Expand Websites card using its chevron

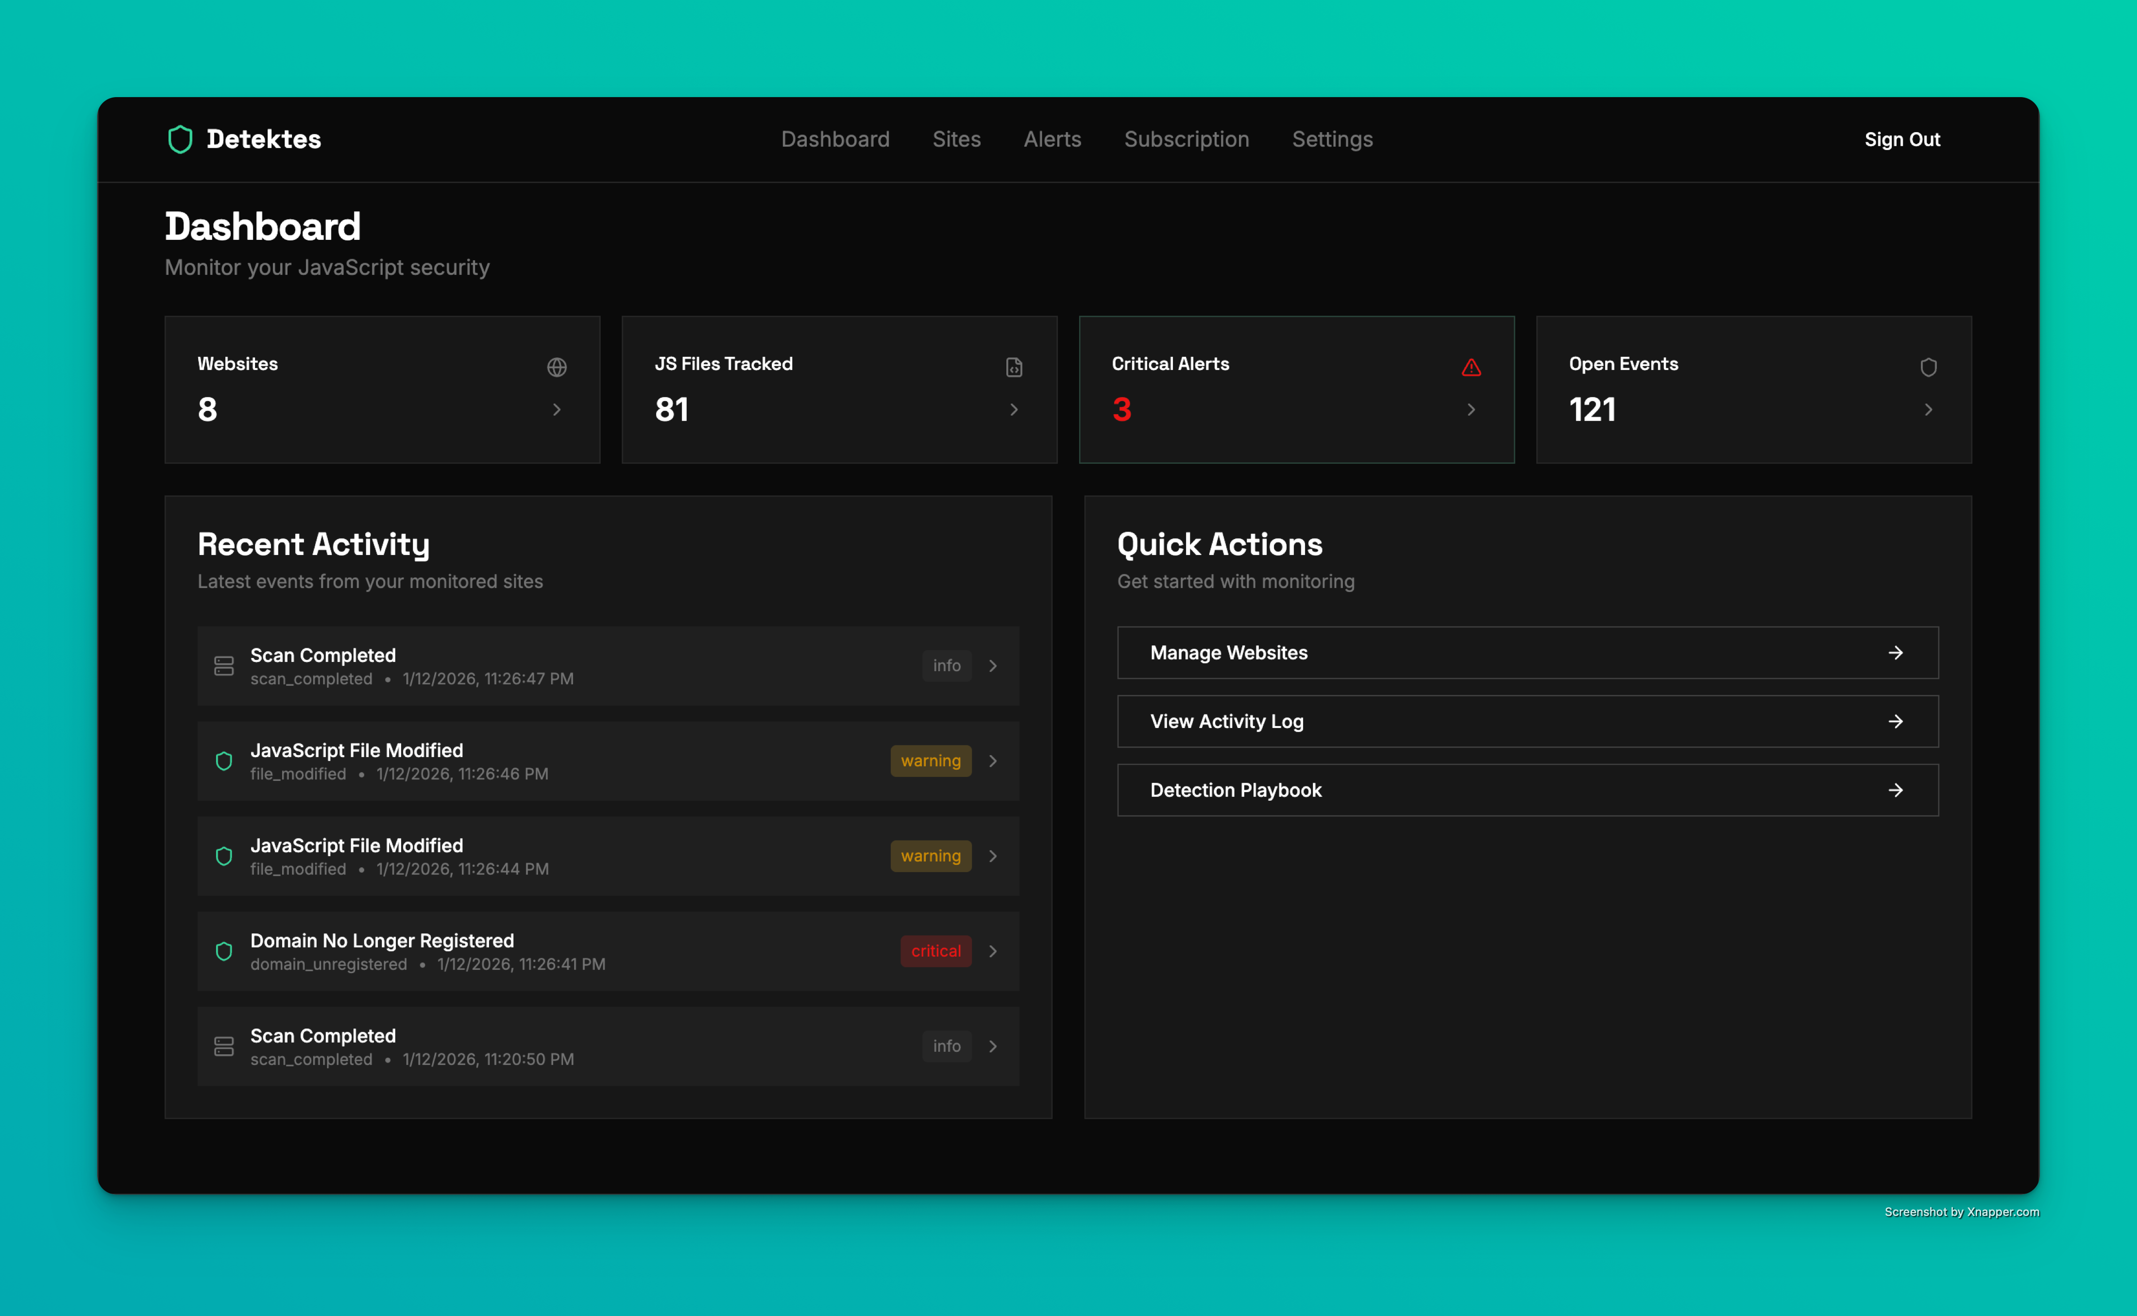557,409
